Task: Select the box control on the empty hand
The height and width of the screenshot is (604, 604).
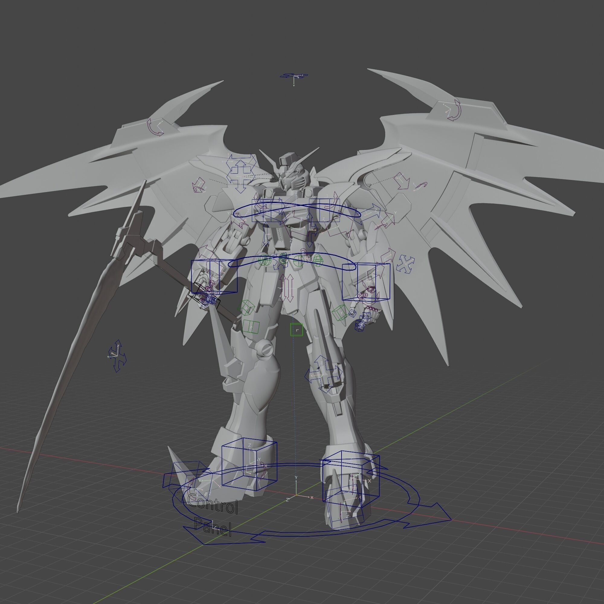Action: (x=366, y=282)
